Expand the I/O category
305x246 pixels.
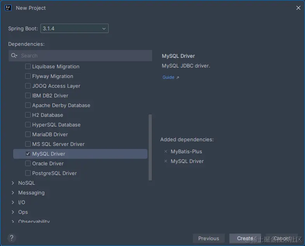[13, 202]
